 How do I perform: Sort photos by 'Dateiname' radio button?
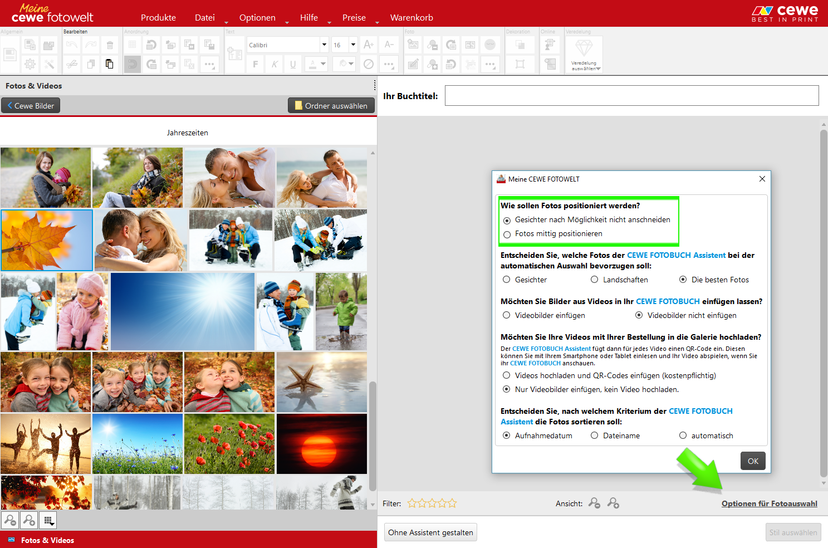point(595,436)
